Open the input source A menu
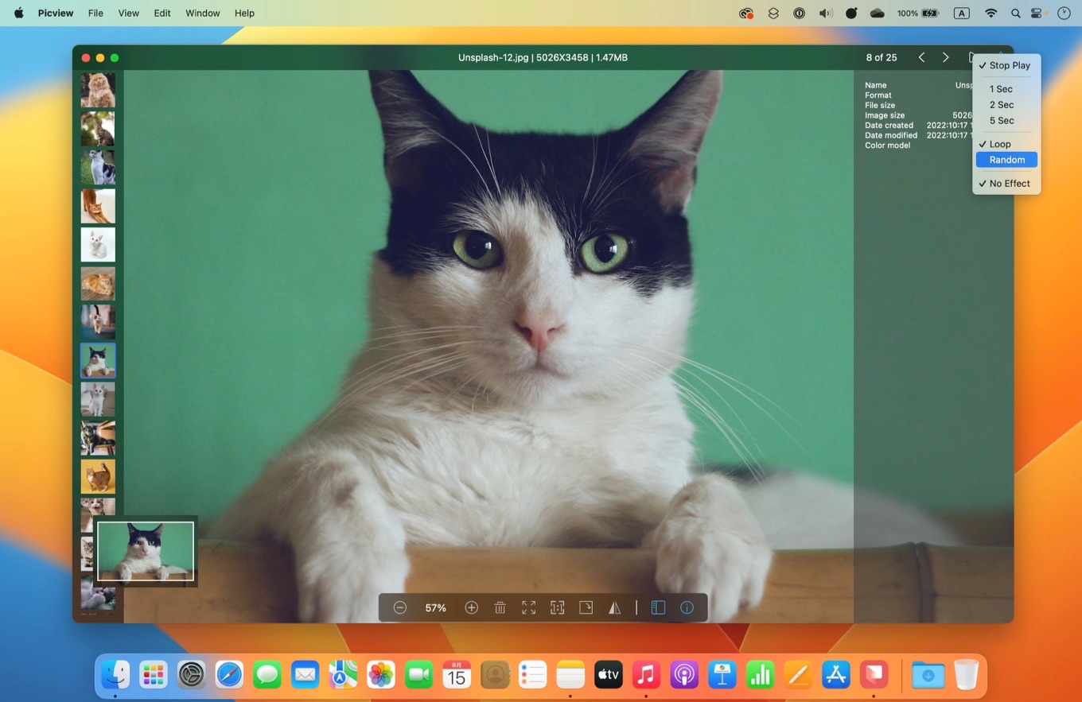1082x702 pixels. [x=961, y=13]
